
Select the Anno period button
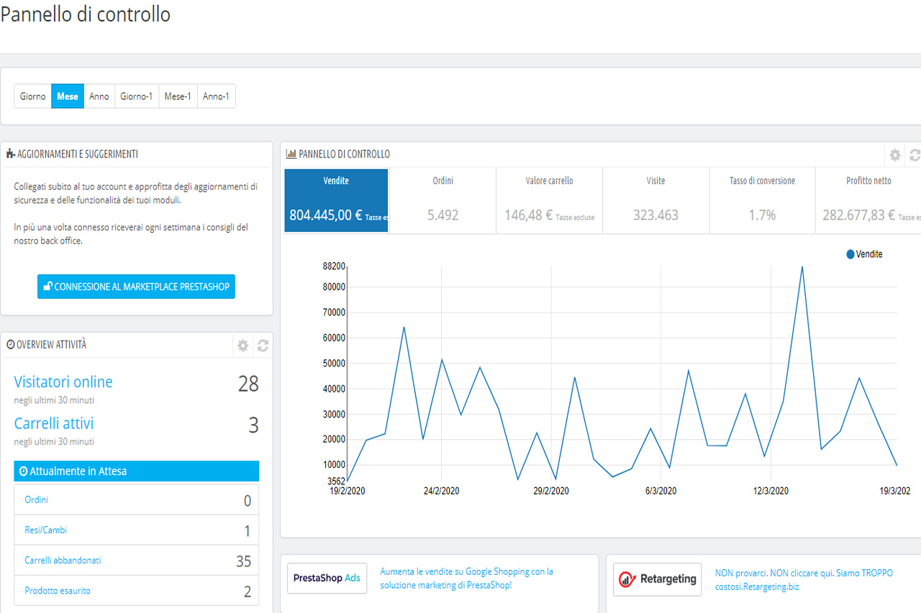pyautogui.click(x=99, y=96)
